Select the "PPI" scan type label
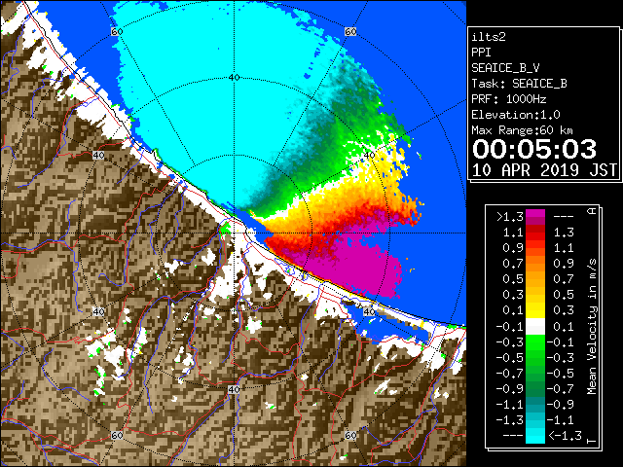 coord(481,53)
